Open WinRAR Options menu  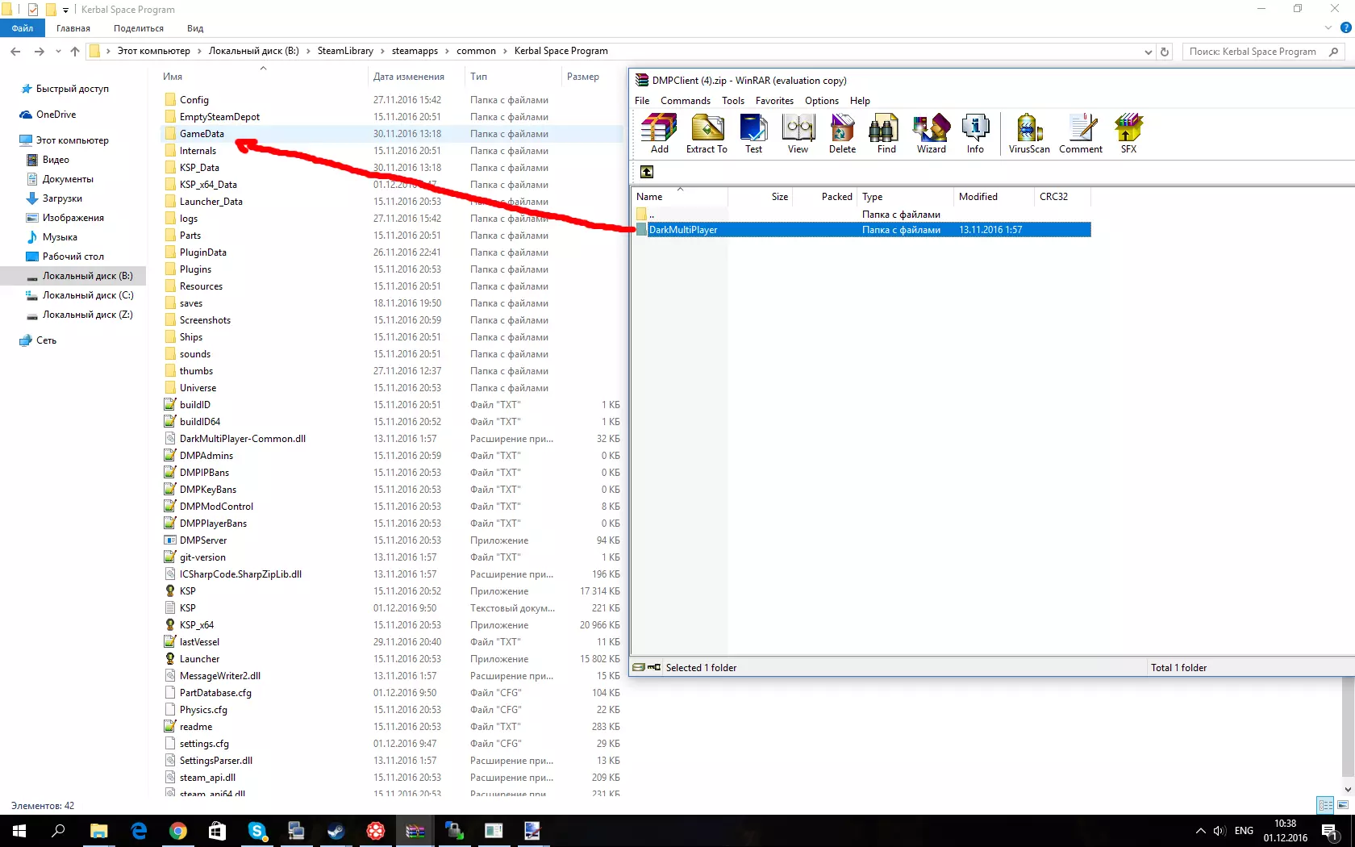(822, 101)
